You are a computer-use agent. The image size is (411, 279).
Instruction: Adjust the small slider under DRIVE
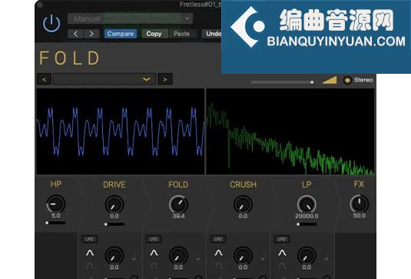click(114, 224)
